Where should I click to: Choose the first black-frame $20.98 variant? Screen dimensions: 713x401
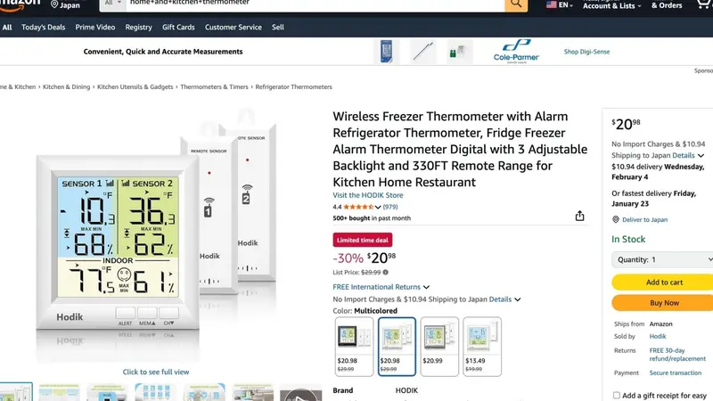click(x=354, y=347)
